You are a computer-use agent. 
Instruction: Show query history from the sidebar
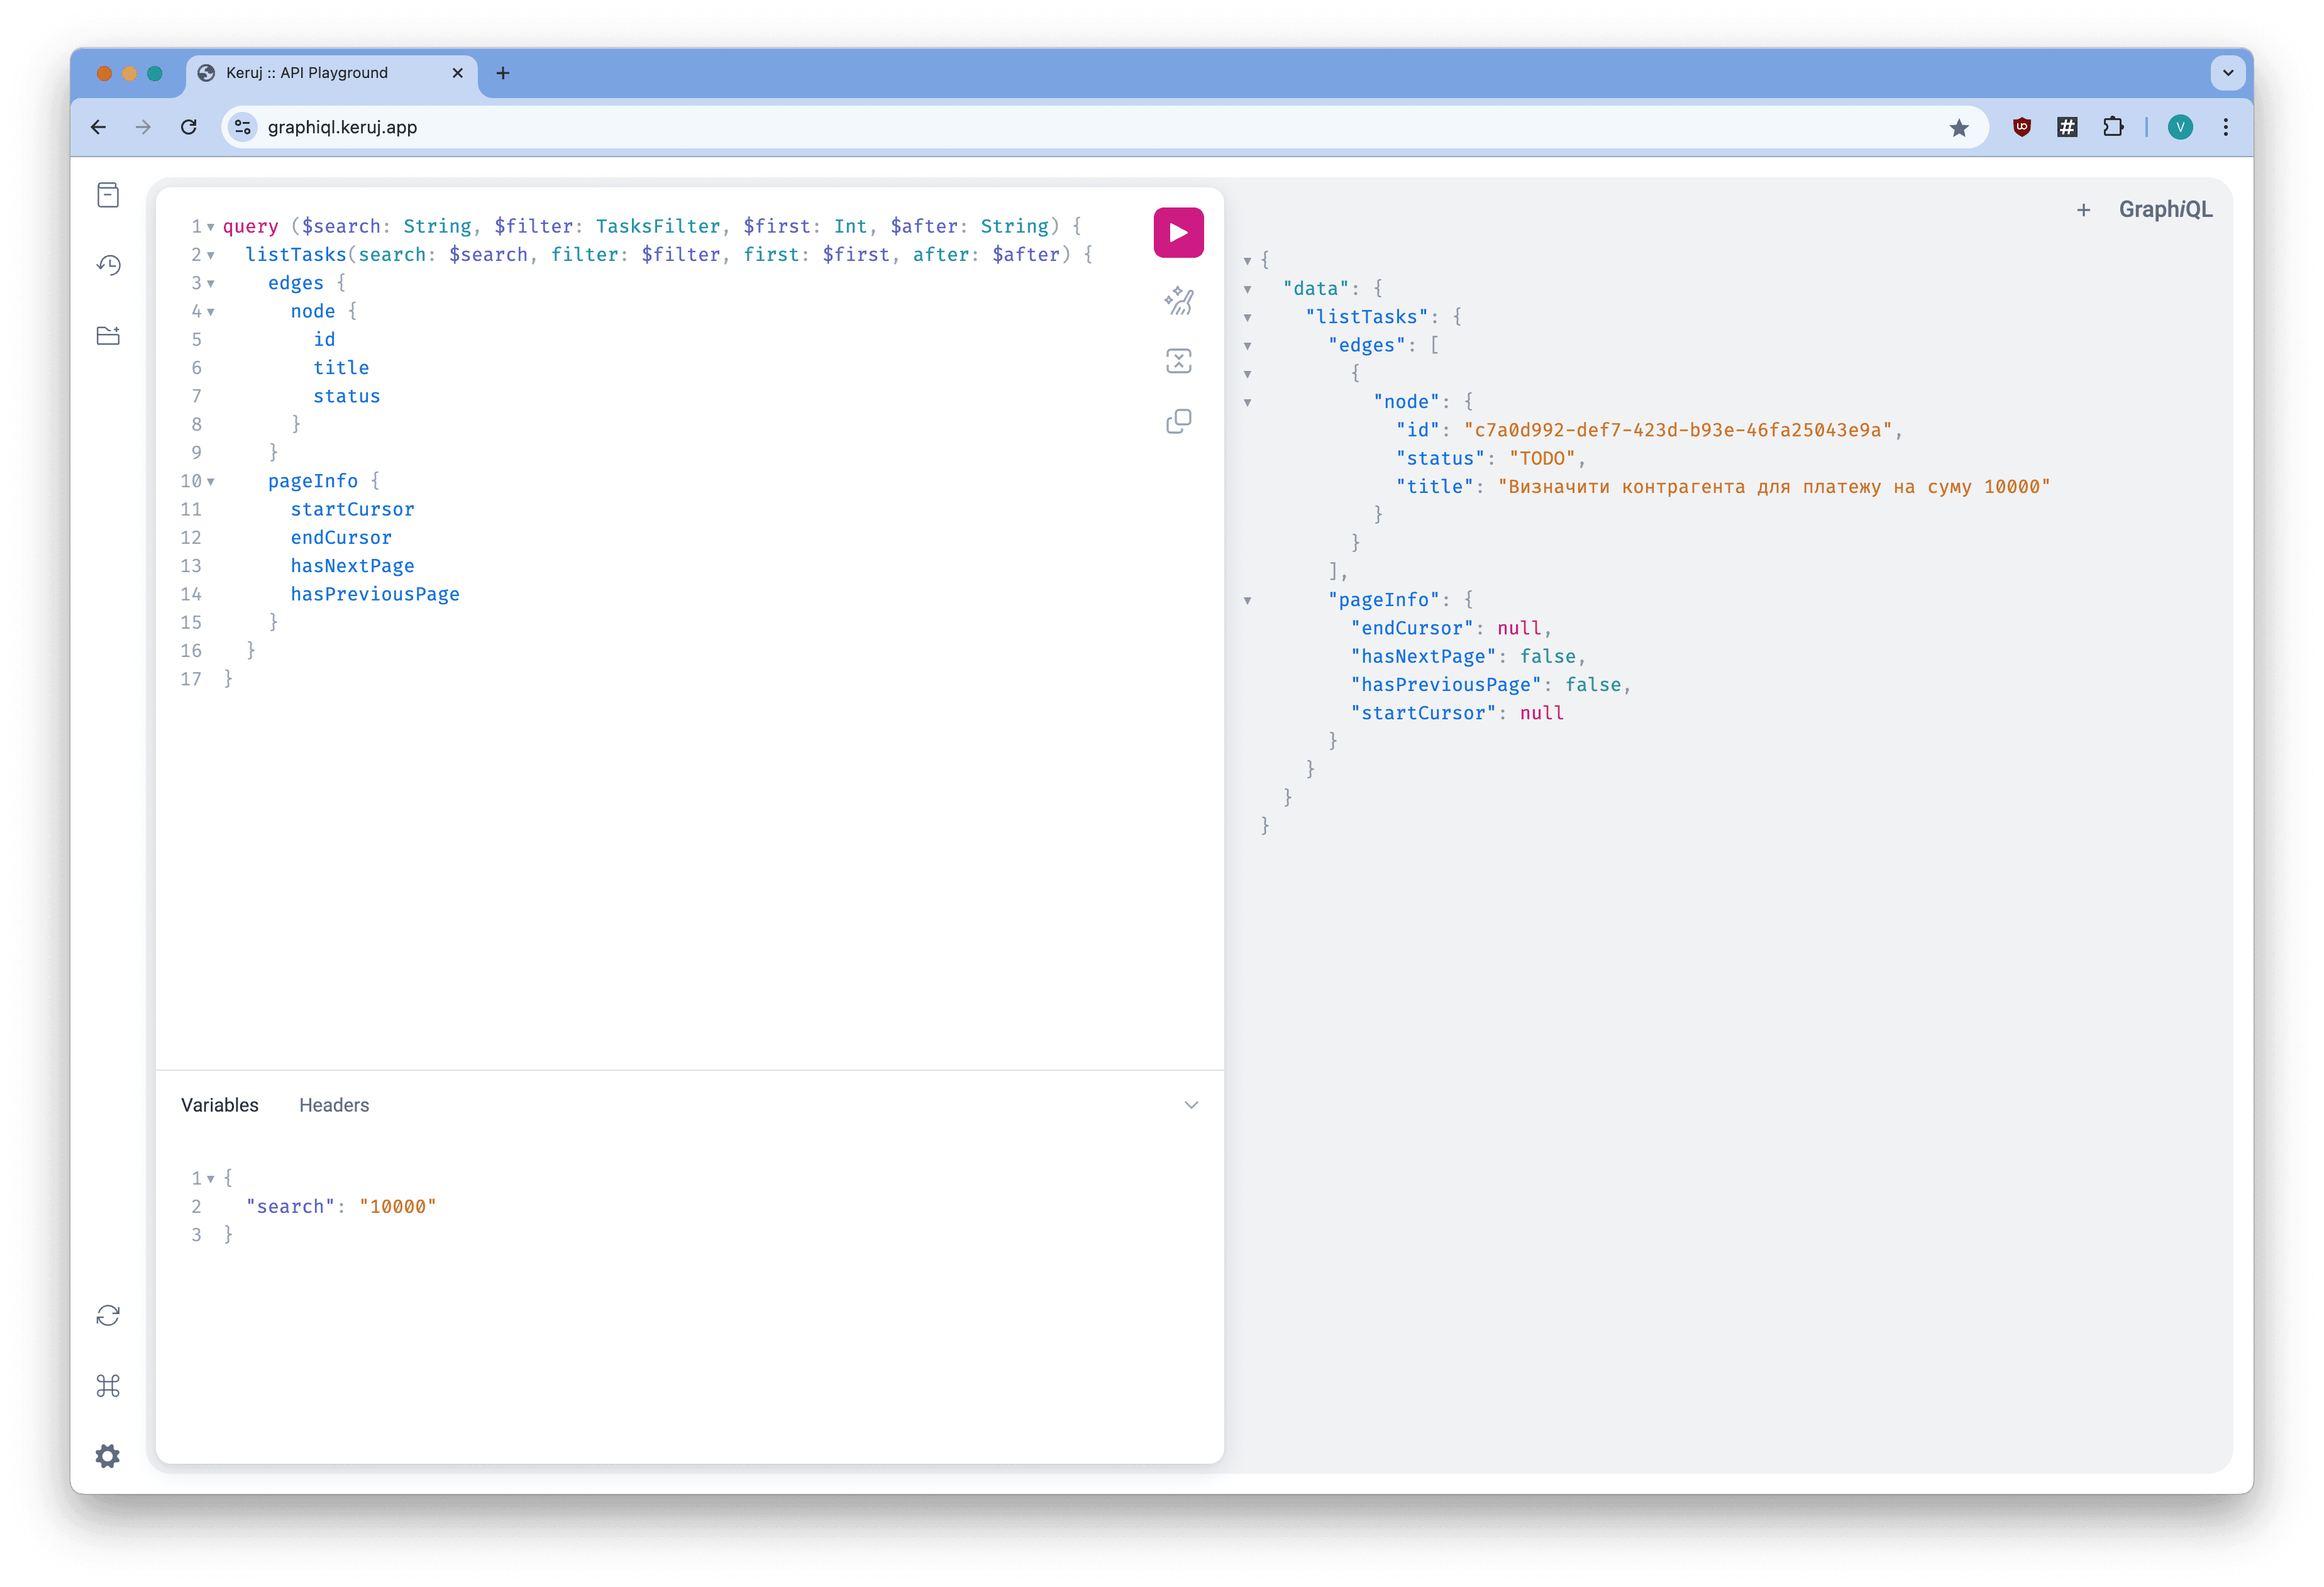pos(108,265)
